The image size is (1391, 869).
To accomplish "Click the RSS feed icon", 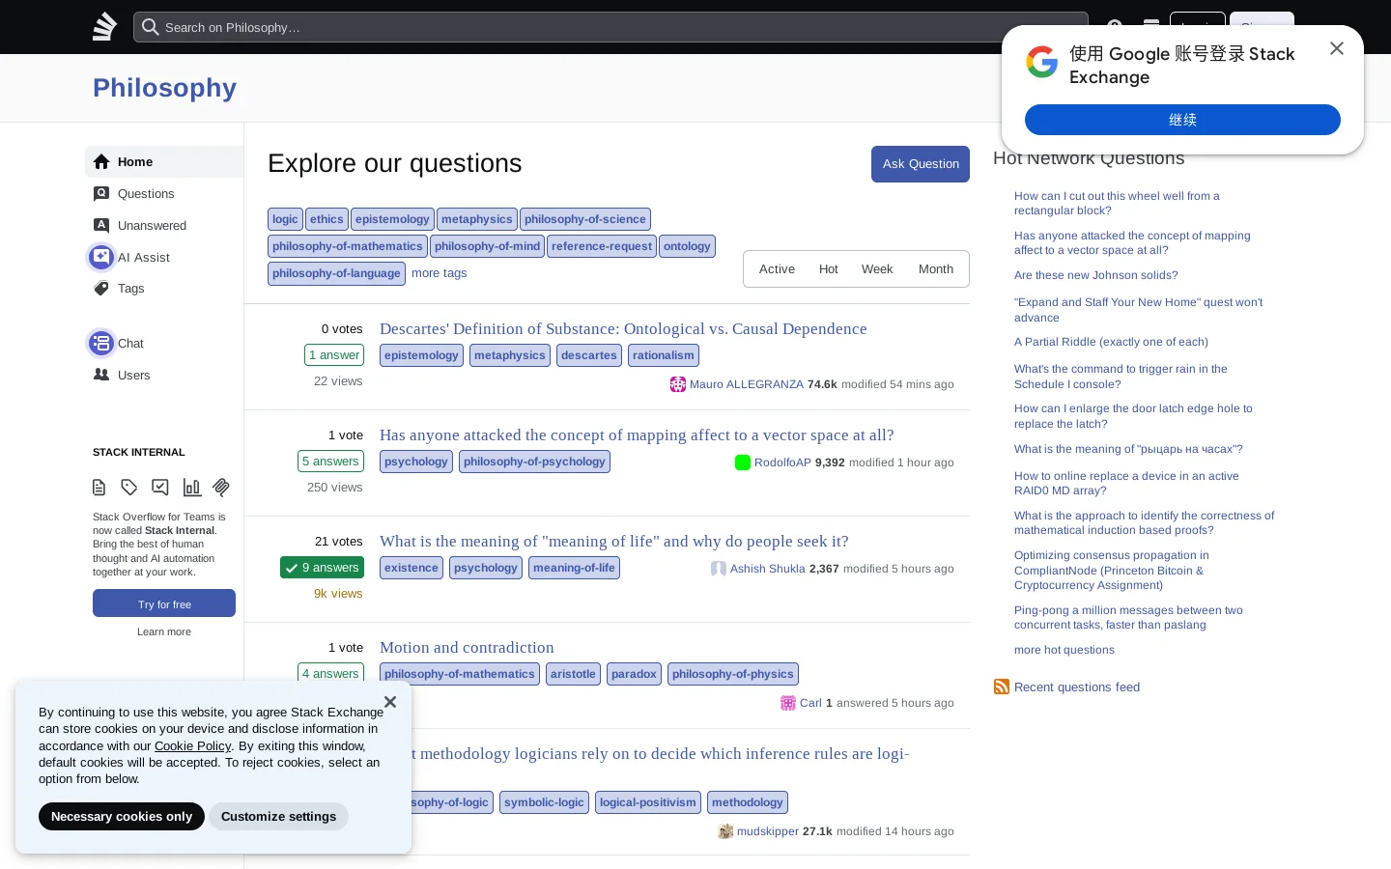I will click(x=1002, y=687).
